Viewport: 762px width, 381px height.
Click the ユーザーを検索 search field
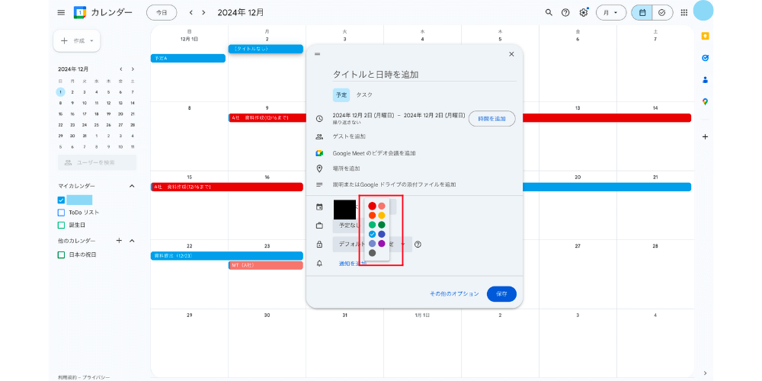[x=98, y=162]
